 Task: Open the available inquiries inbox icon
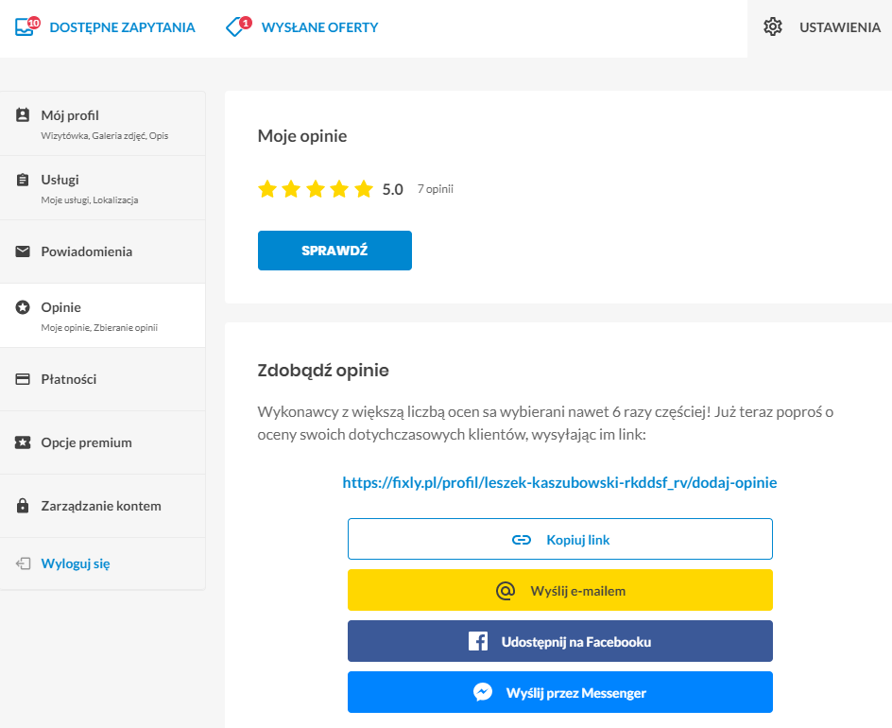pos(24,27)
